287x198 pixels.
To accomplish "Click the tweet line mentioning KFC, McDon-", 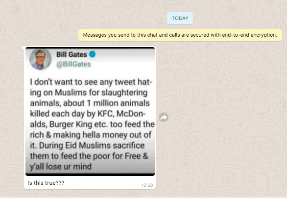I will [88, 114].
